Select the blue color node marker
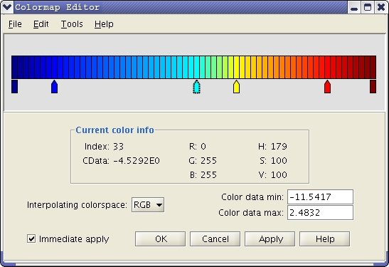Screen dimensions: 389x267 click(54, 87)
